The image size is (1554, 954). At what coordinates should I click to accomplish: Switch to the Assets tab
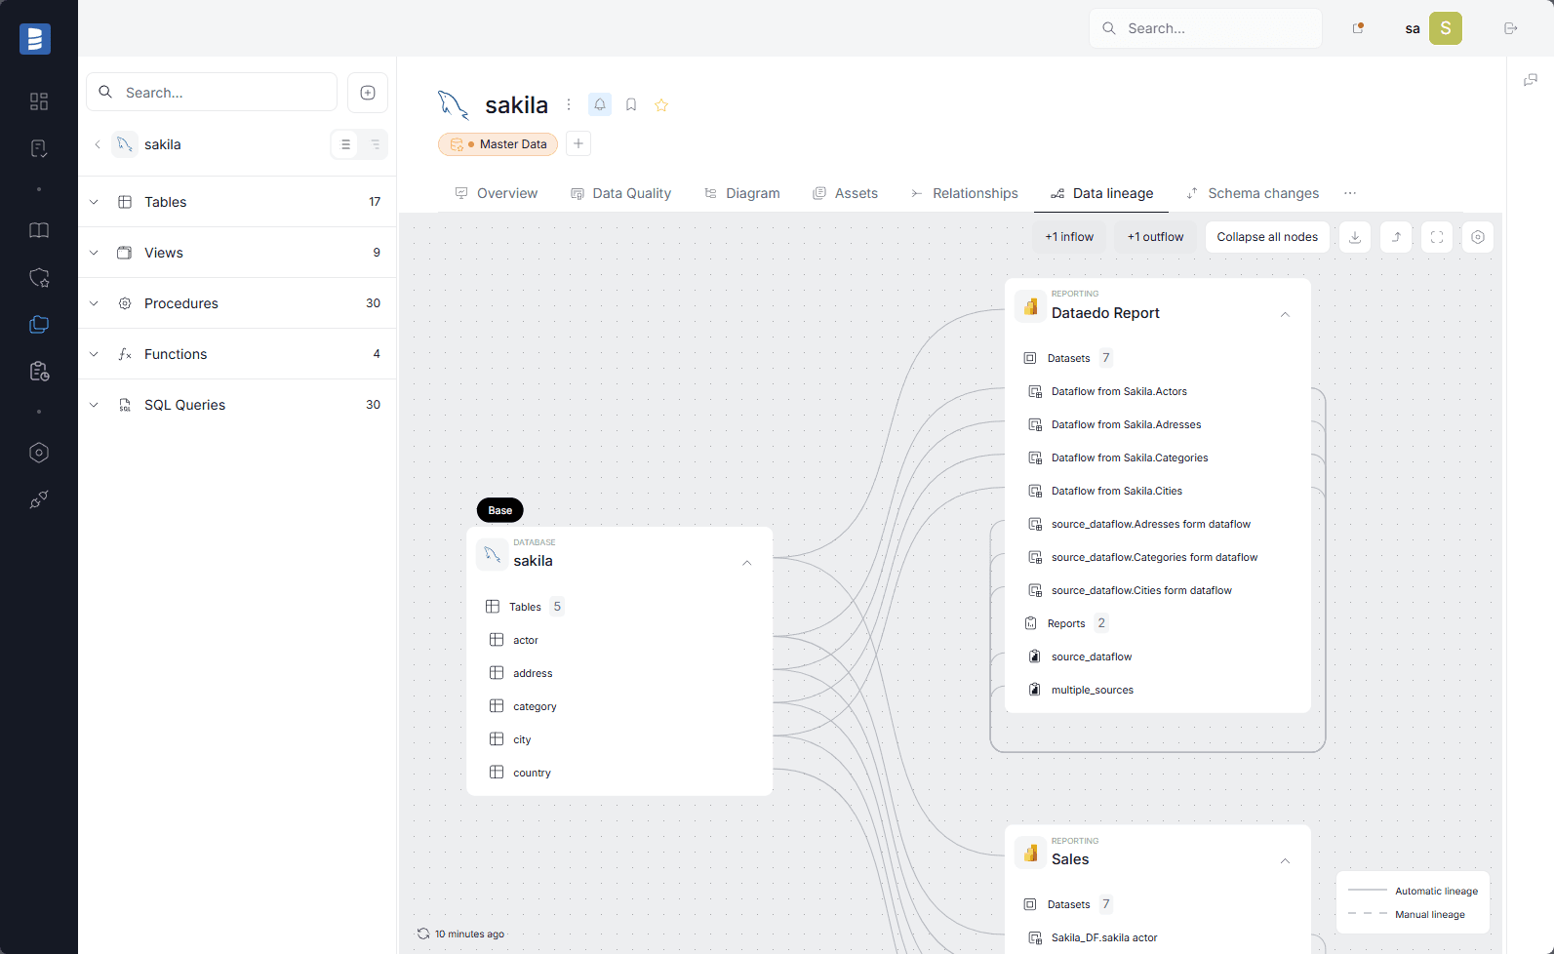tap(846, 193)
